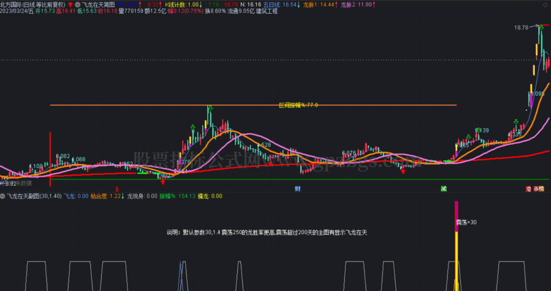Click the 飞龙: 0.00 readout
Image resolution: width=551 pixels, height=291 pixels.
coord(76,196)
